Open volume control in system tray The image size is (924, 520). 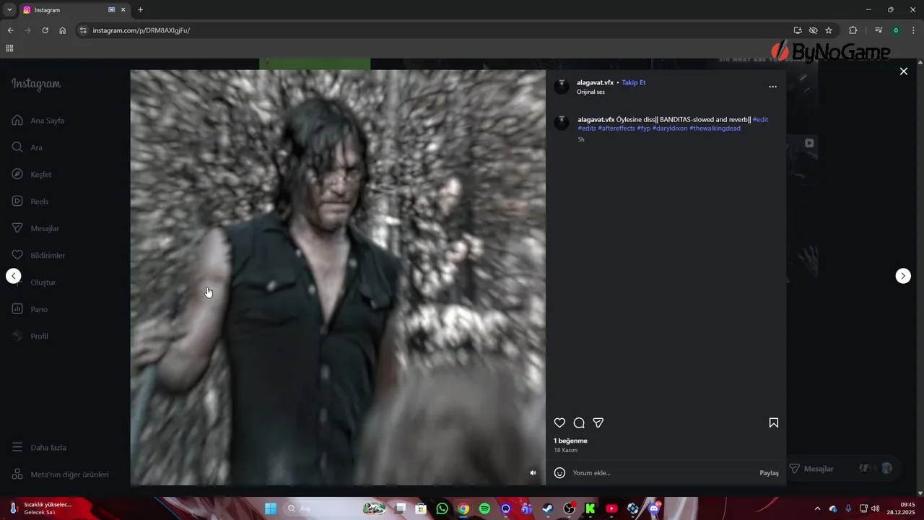click(x=876, y=508)
